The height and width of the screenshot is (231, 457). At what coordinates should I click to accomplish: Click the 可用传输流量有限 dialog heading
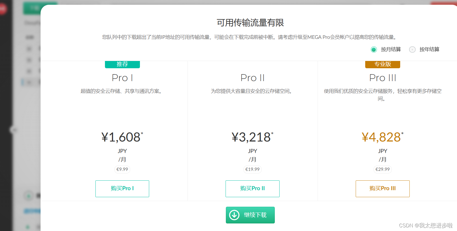250,23
